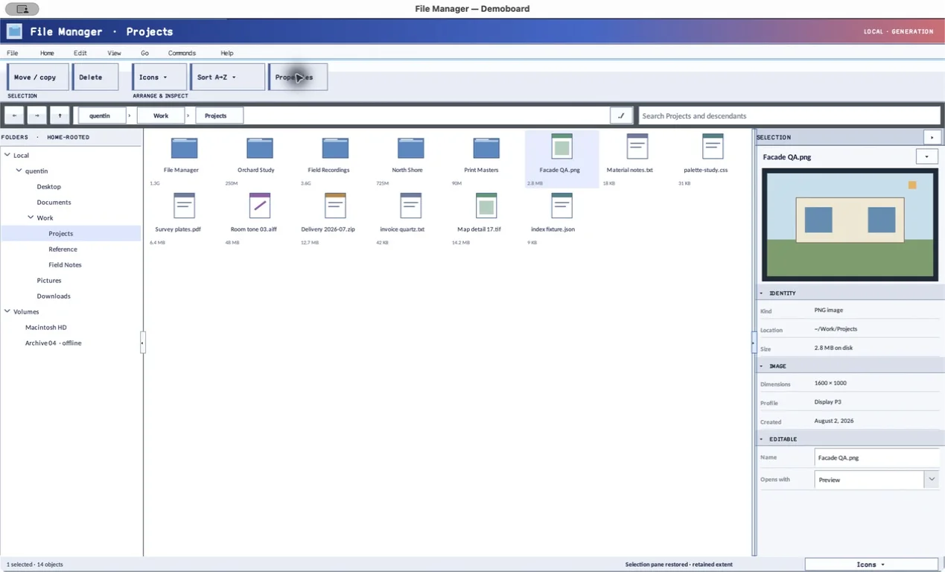Select the North Shore folder icon
Screen dimensions: 945x572
point(410,147)
